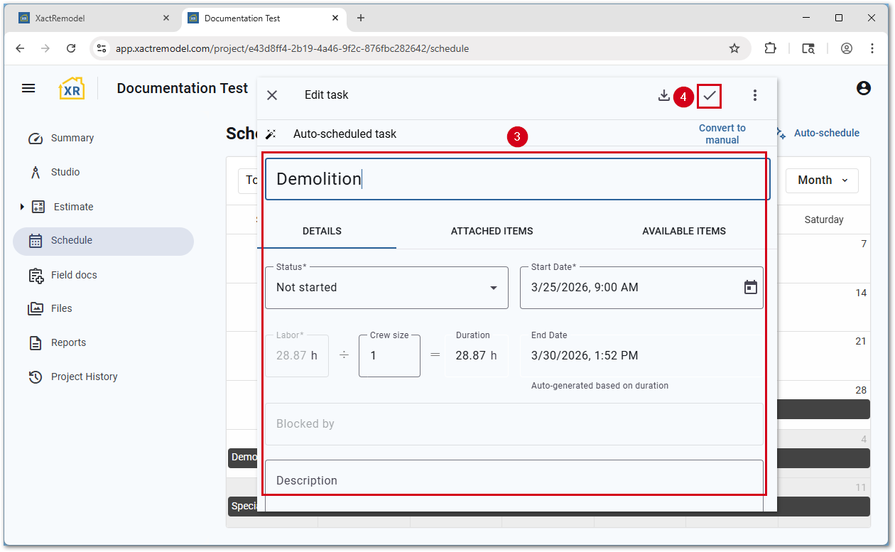Switch to the Attached Items tab
Screen dimensions: 895x552
(x=492, y=231)
